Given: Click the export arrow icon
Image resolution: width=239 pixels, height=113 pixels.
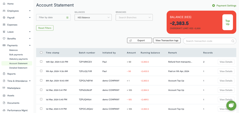Looking at the screenshot, I should click(x=130, y=40).
